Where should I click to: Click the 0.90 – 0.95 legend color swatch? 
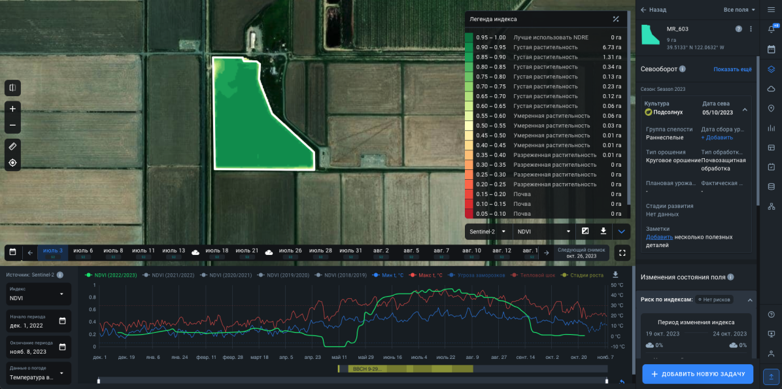click(x=469, y=47)
